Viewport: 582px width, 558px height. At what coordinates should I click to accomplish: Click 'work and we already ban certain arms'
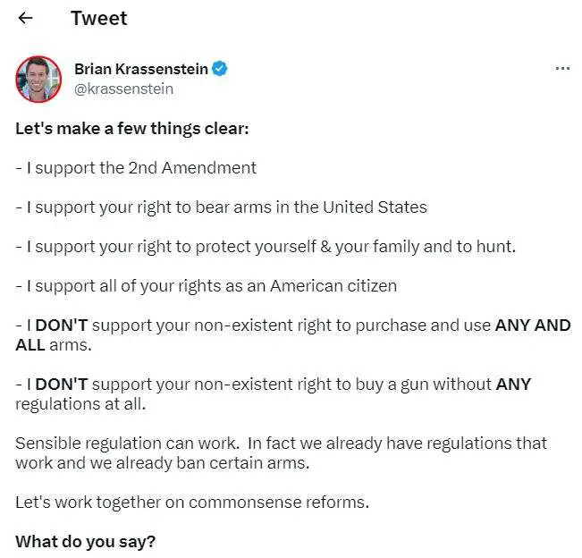(x=163, y=463)
